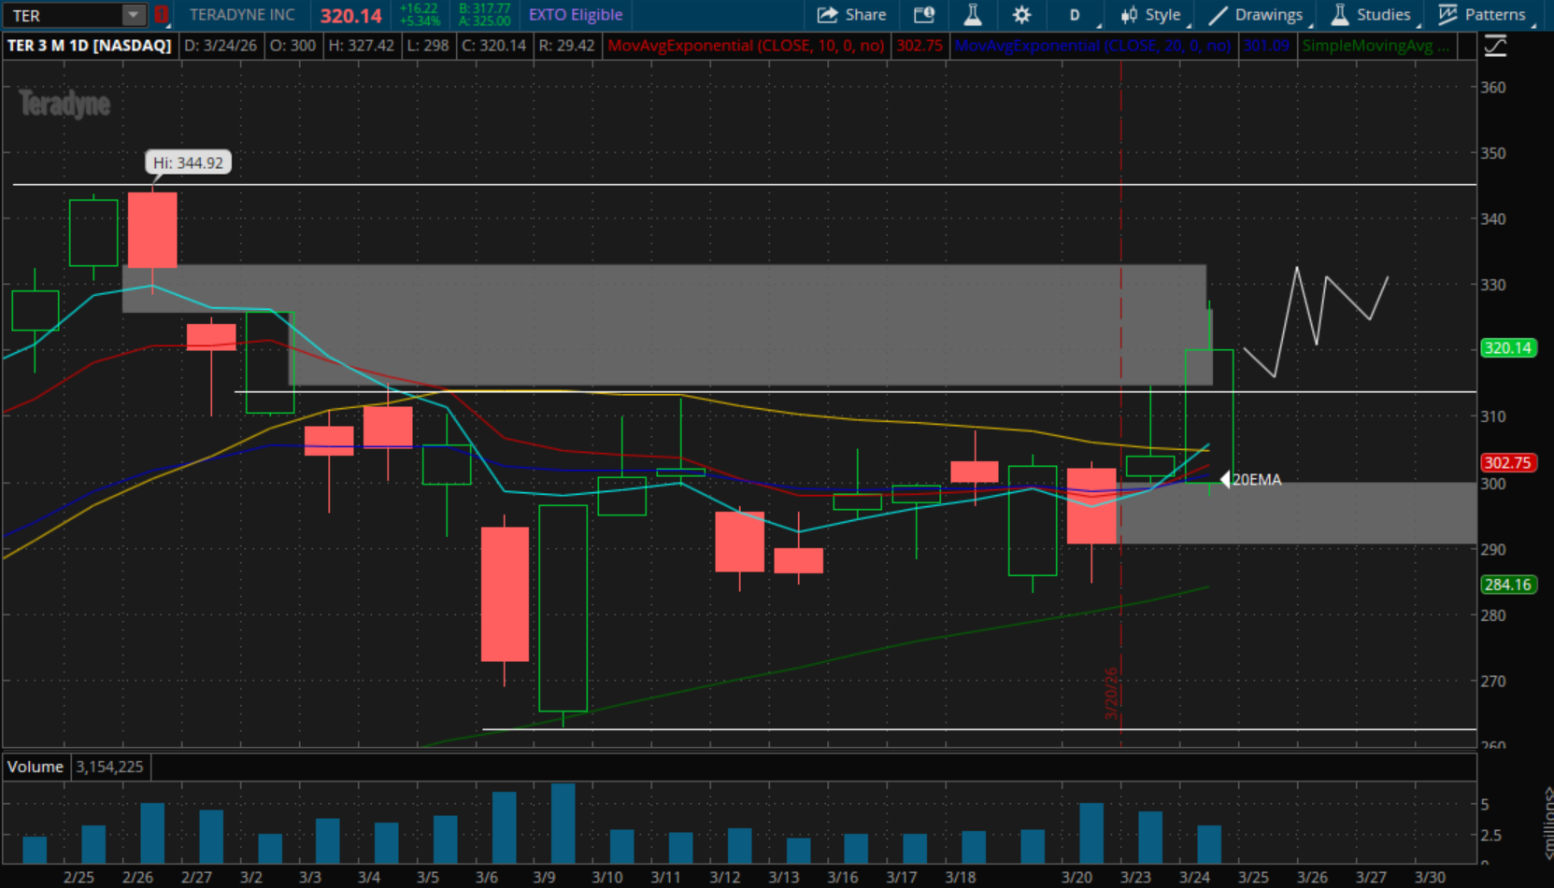Click the chart mode curve icon
This screenshot has height=888, width=1554.
point(1495,46)
